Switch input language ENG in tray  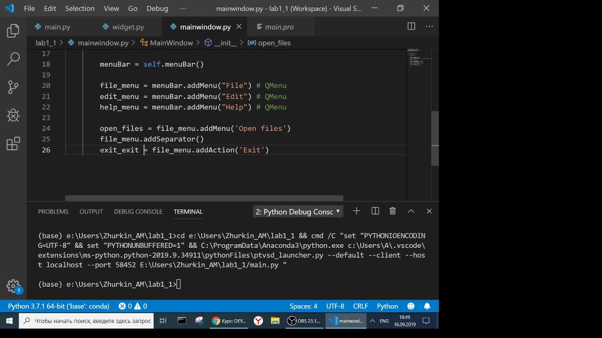[384, 321]
